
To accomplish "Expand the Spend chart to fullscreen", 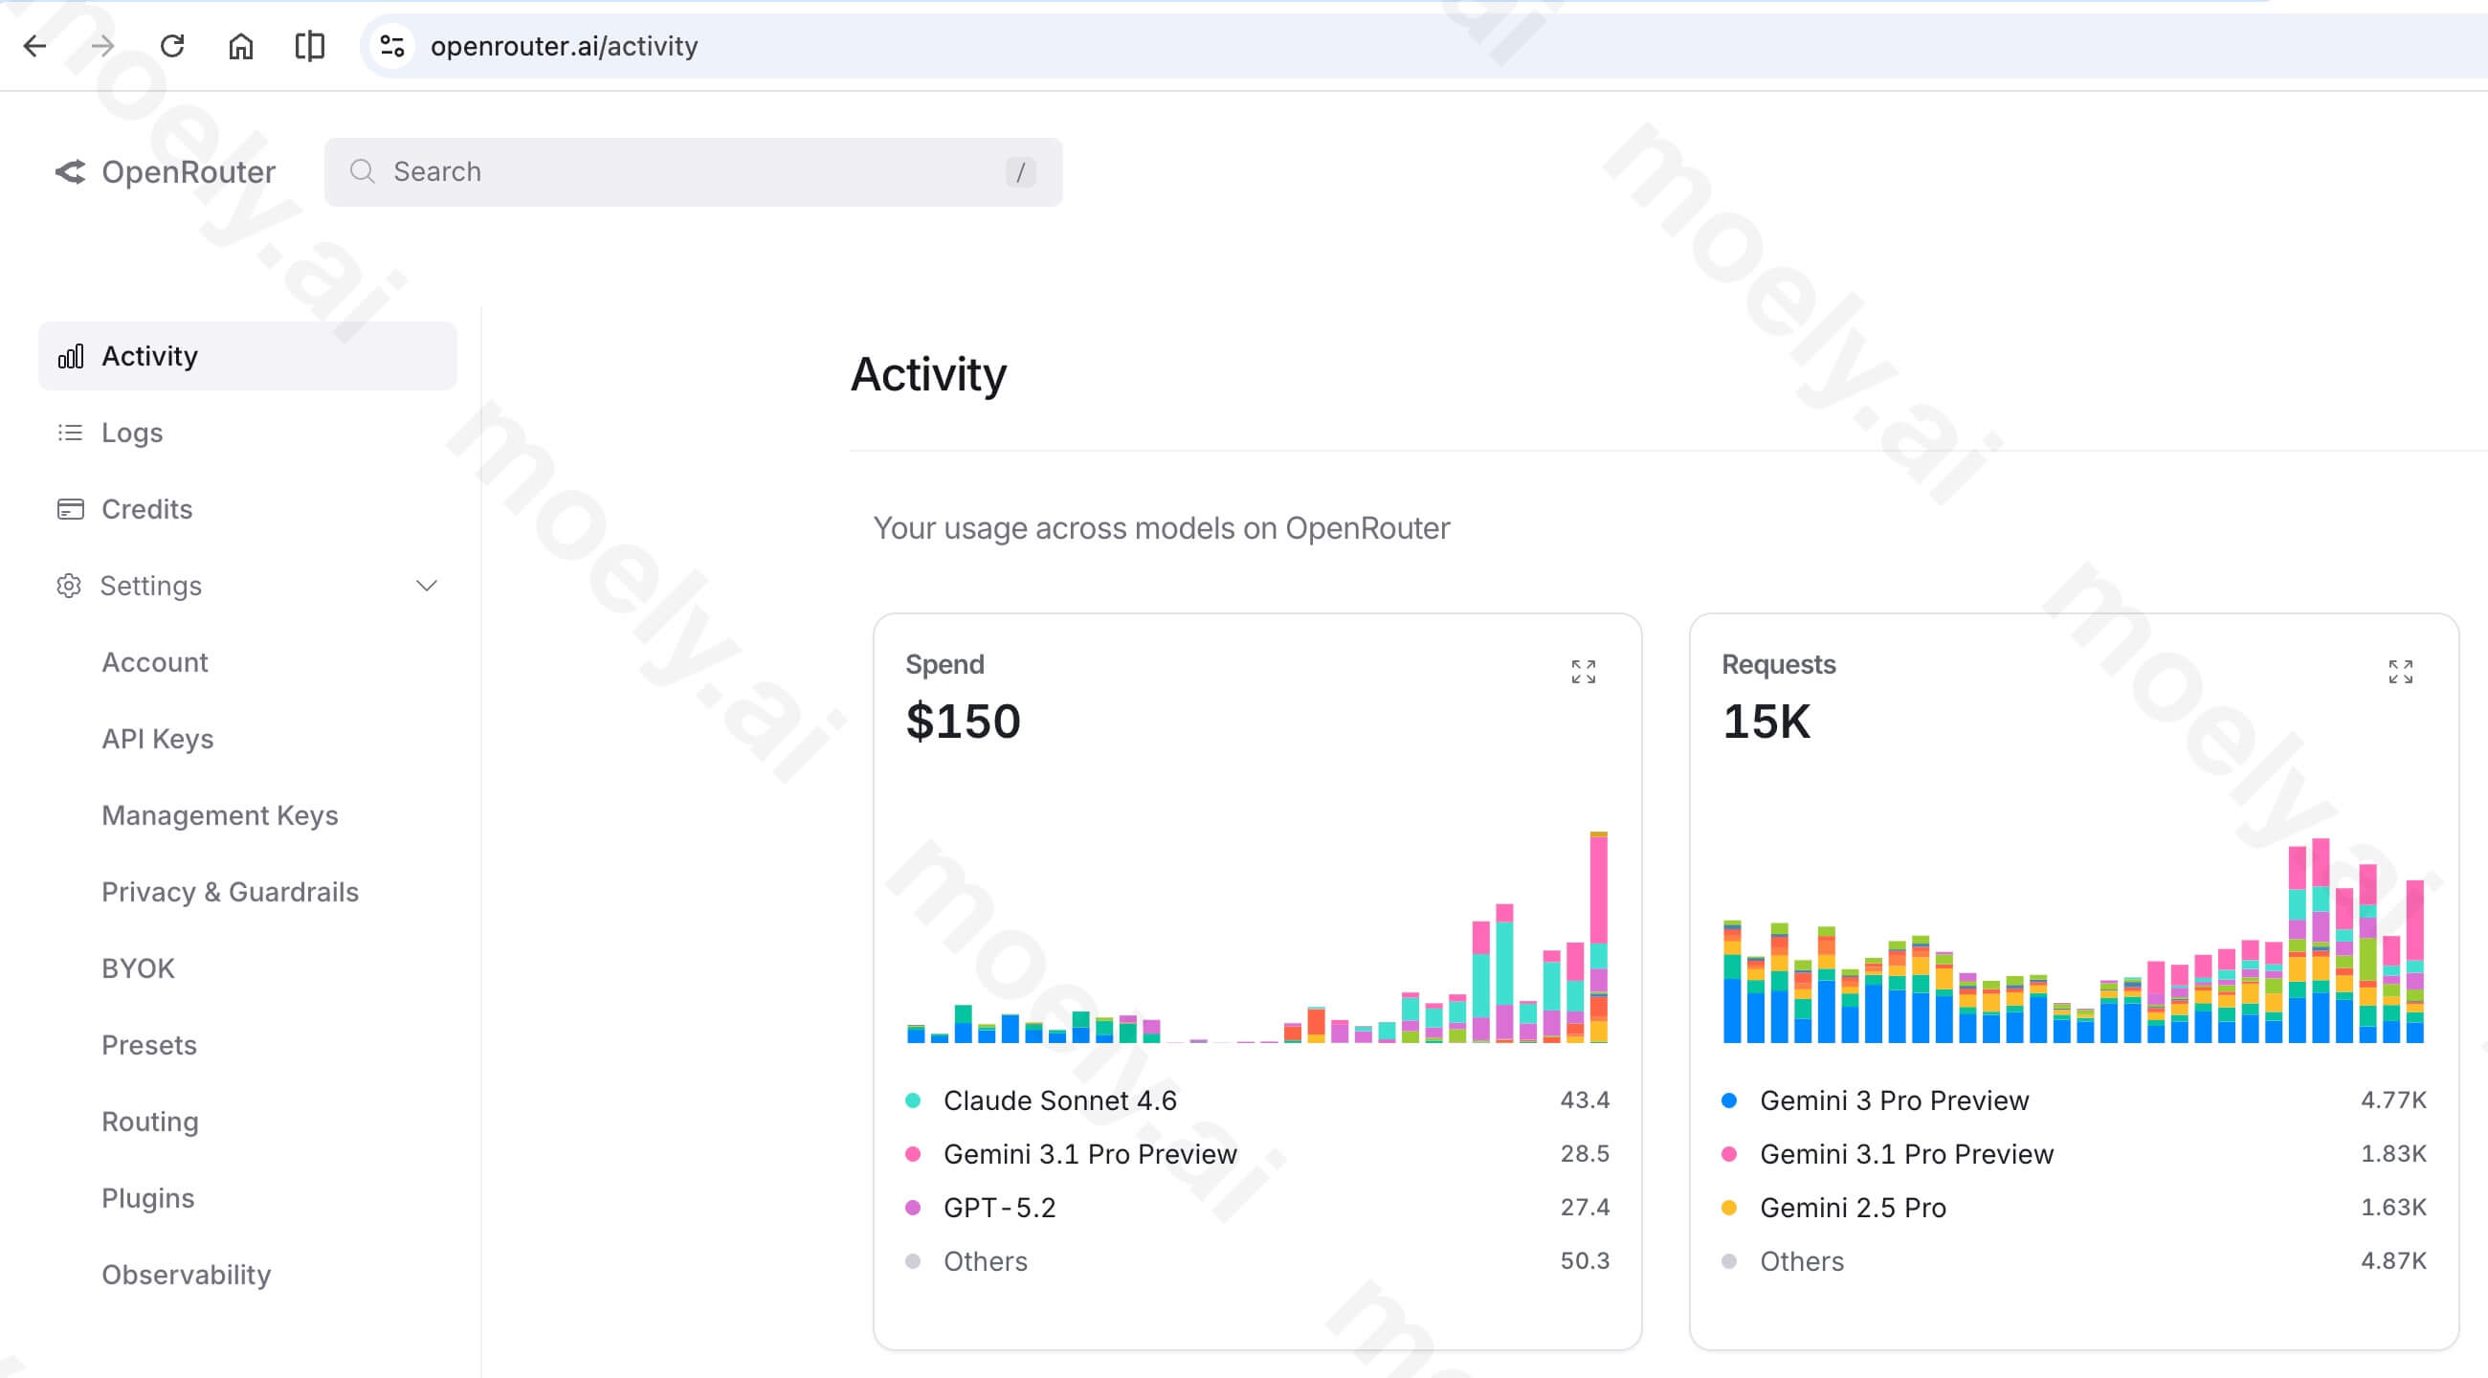I will [x=1582, y=670].
